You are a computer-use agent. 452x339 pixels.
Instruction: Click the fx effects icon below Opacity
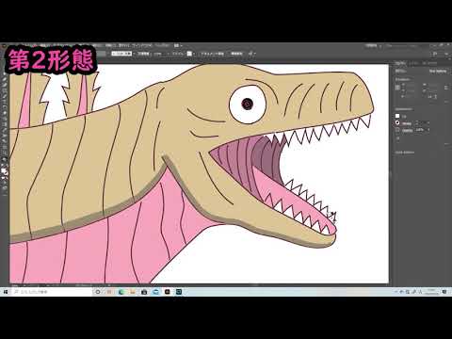[397, 137]
